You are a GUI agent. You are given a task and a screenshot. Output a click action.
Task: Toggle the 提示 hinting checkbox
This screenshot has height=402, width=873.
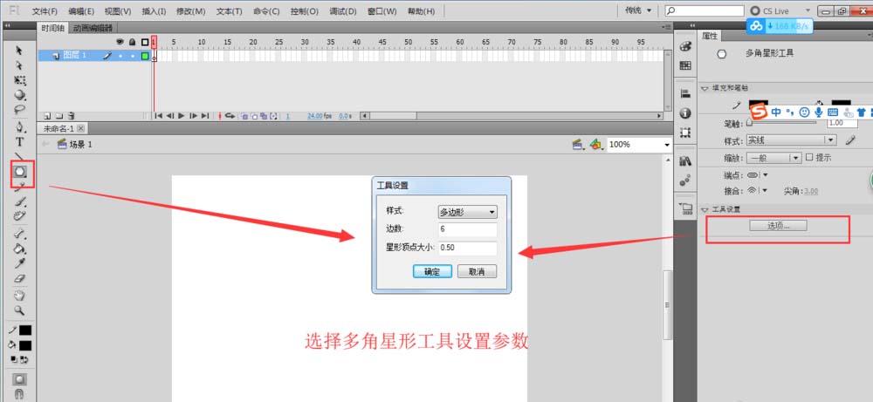pyautogui.click(x=809, y=157)
